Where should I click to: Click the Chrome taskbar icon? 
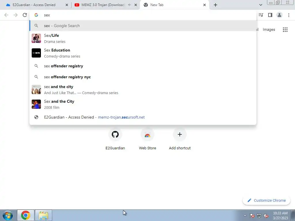pyautogui.click(x=26, y=215)
